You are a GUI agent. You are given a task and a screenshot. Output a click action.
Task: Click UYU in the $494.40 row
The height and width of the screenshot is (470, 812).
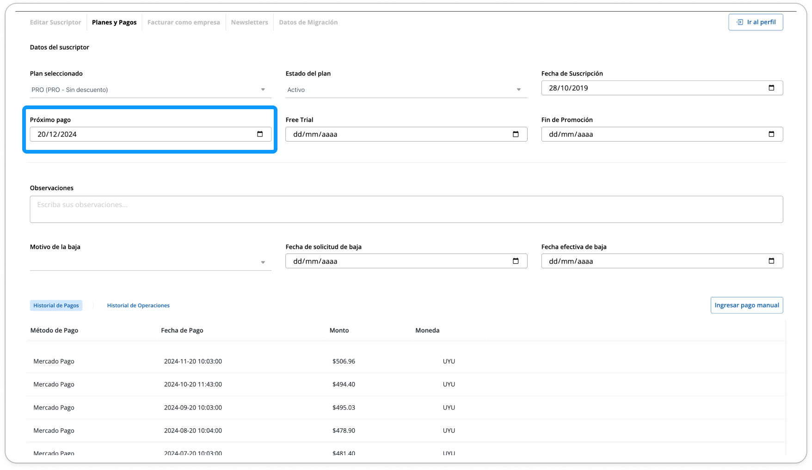449,384
